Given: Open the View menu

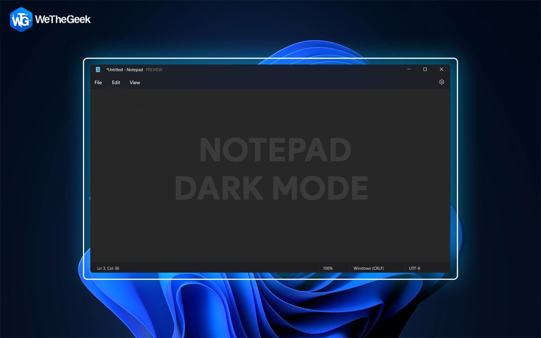Looking at the screenshot, I should tap(134, 82).
